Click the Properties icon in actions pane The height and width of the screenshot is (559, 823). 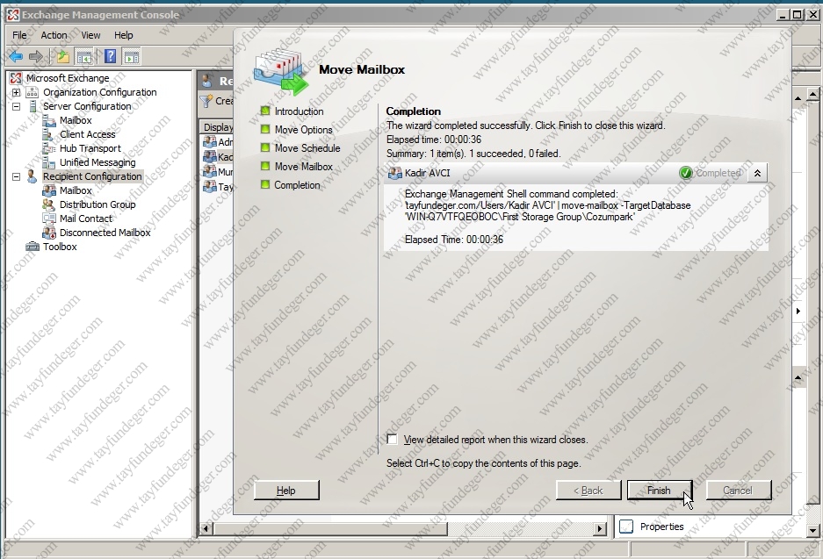tap(626, 527)
